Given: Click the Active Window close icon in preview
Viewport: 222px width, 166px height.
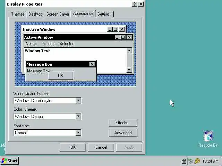Looking at the screenshot, I should [x=129, y=37].
